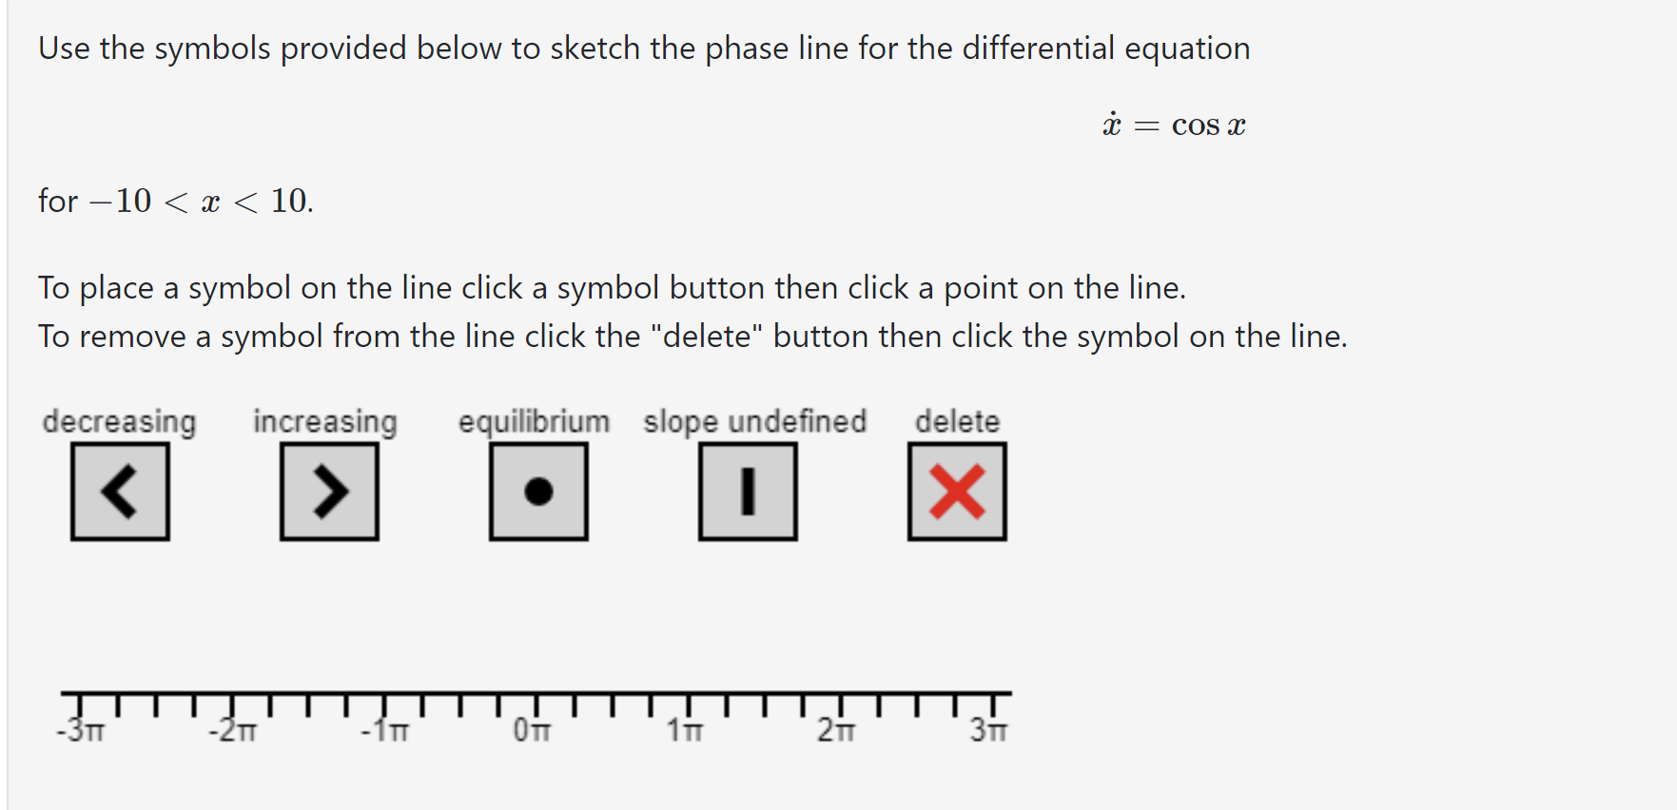
Task: Click the 'delete' label above its button
Action: pos(957,421)
